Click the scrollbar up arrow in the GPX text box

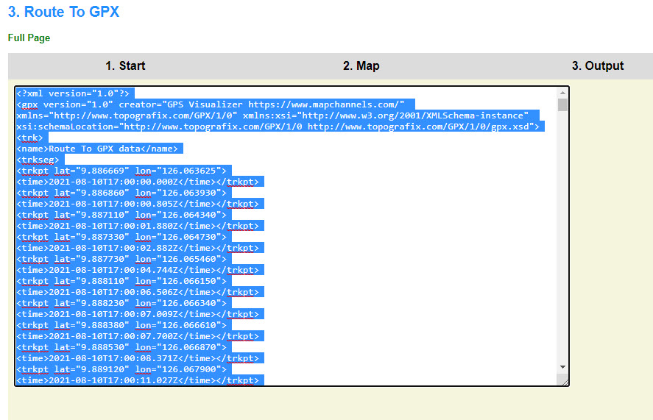[562, 93]
